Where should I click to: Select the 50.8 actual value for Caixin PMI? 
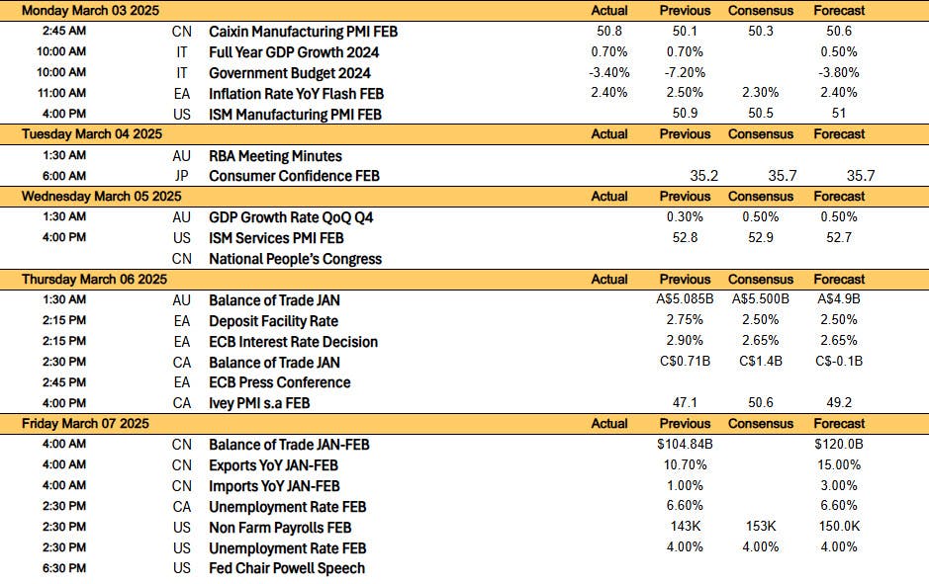(x=609, y=31)
